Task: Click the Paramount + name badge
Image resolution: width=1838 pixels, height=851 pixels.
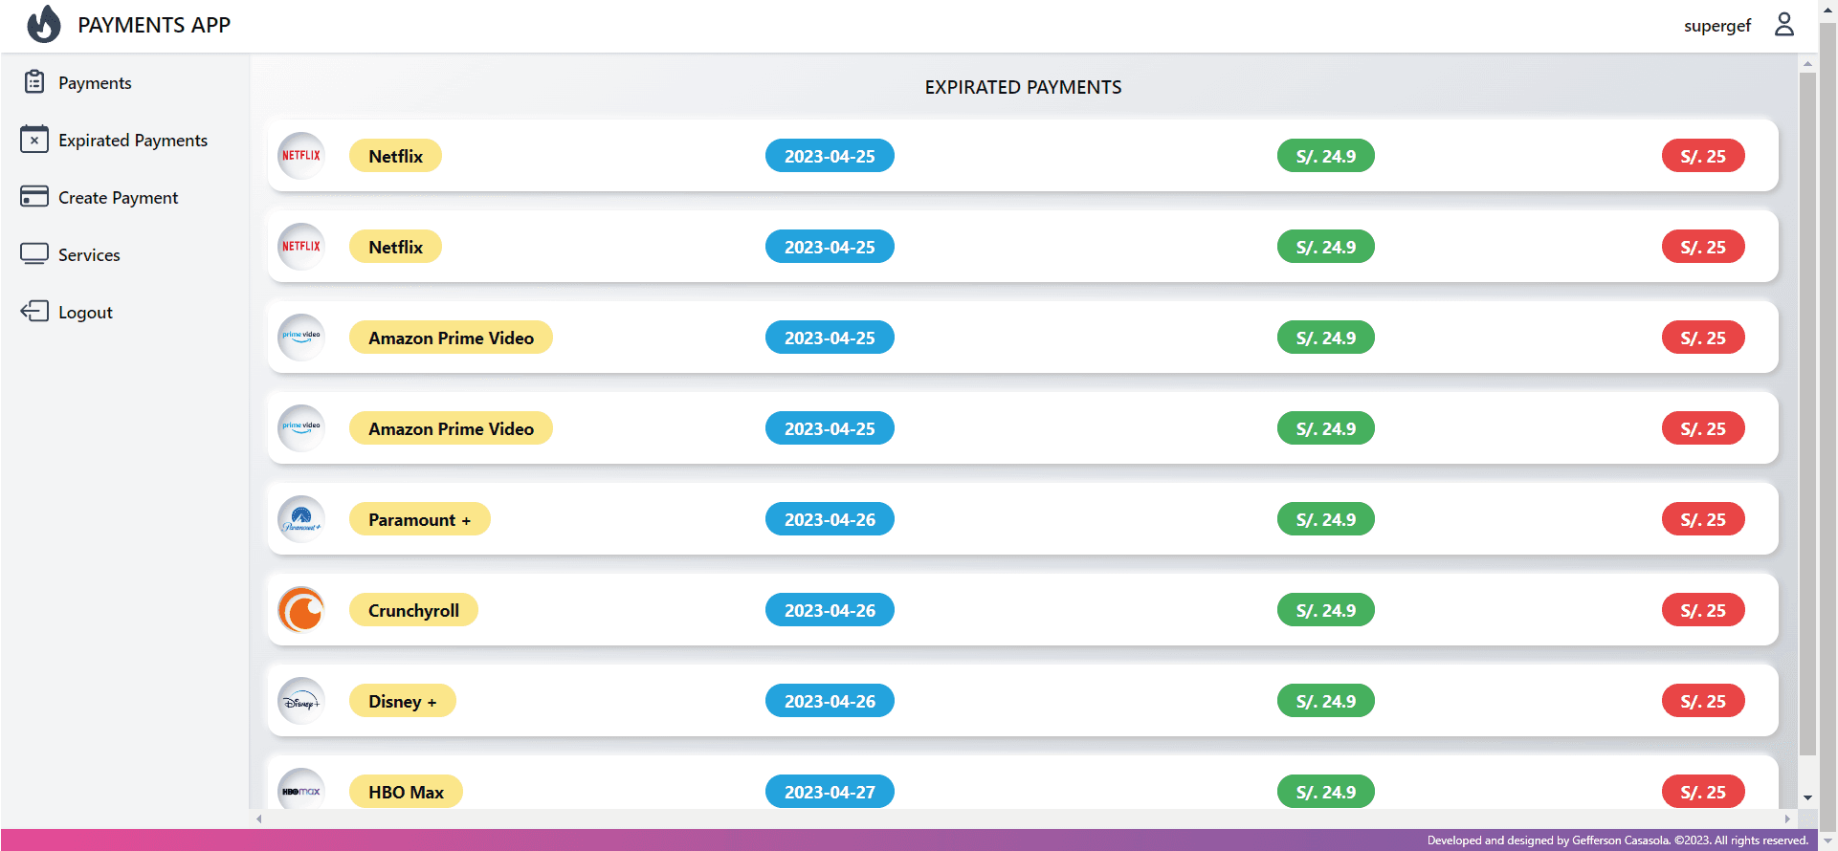Action: [419, 519]
